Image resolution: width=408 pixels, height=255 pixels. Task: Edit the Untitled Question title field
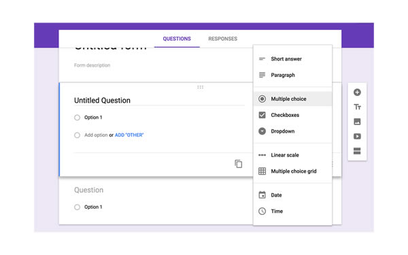point(159,101)
